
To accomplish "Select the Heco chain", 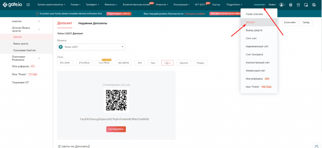I will (x=153, y=63).
